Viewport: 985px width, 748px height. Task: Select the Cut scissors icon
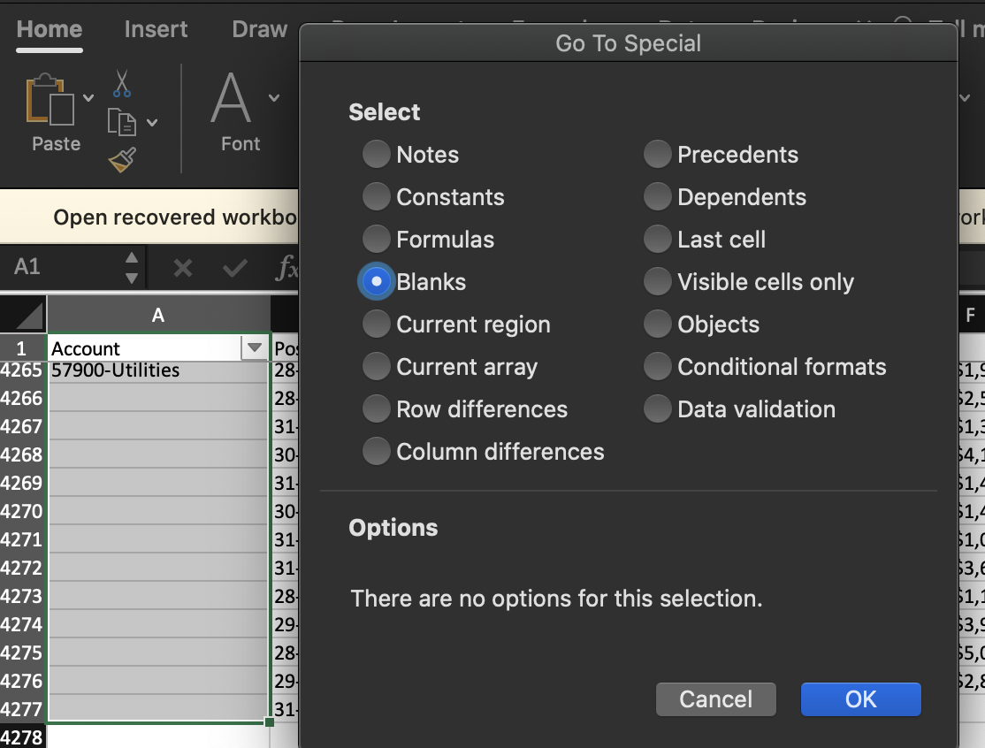click(121, 84)
